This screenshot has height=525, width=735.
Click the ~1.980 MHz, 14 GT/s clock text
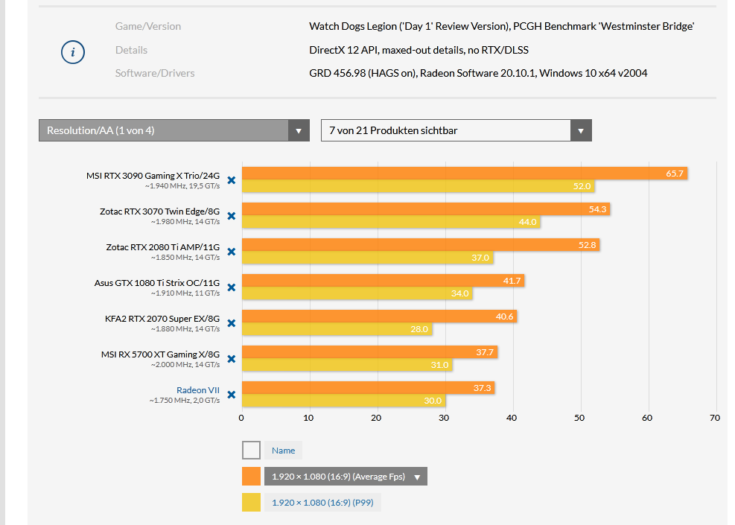(185, 222)
